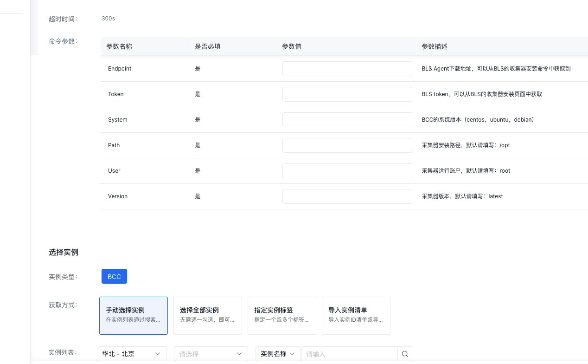
Task: Choose 指定实例标签 option card
Action: point(282,315)
